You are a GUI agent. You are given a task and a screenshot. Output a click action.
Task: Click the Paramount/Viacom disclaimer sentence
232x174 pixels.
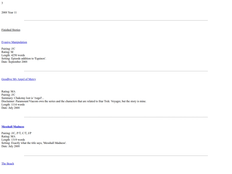[x=74, y=101]
